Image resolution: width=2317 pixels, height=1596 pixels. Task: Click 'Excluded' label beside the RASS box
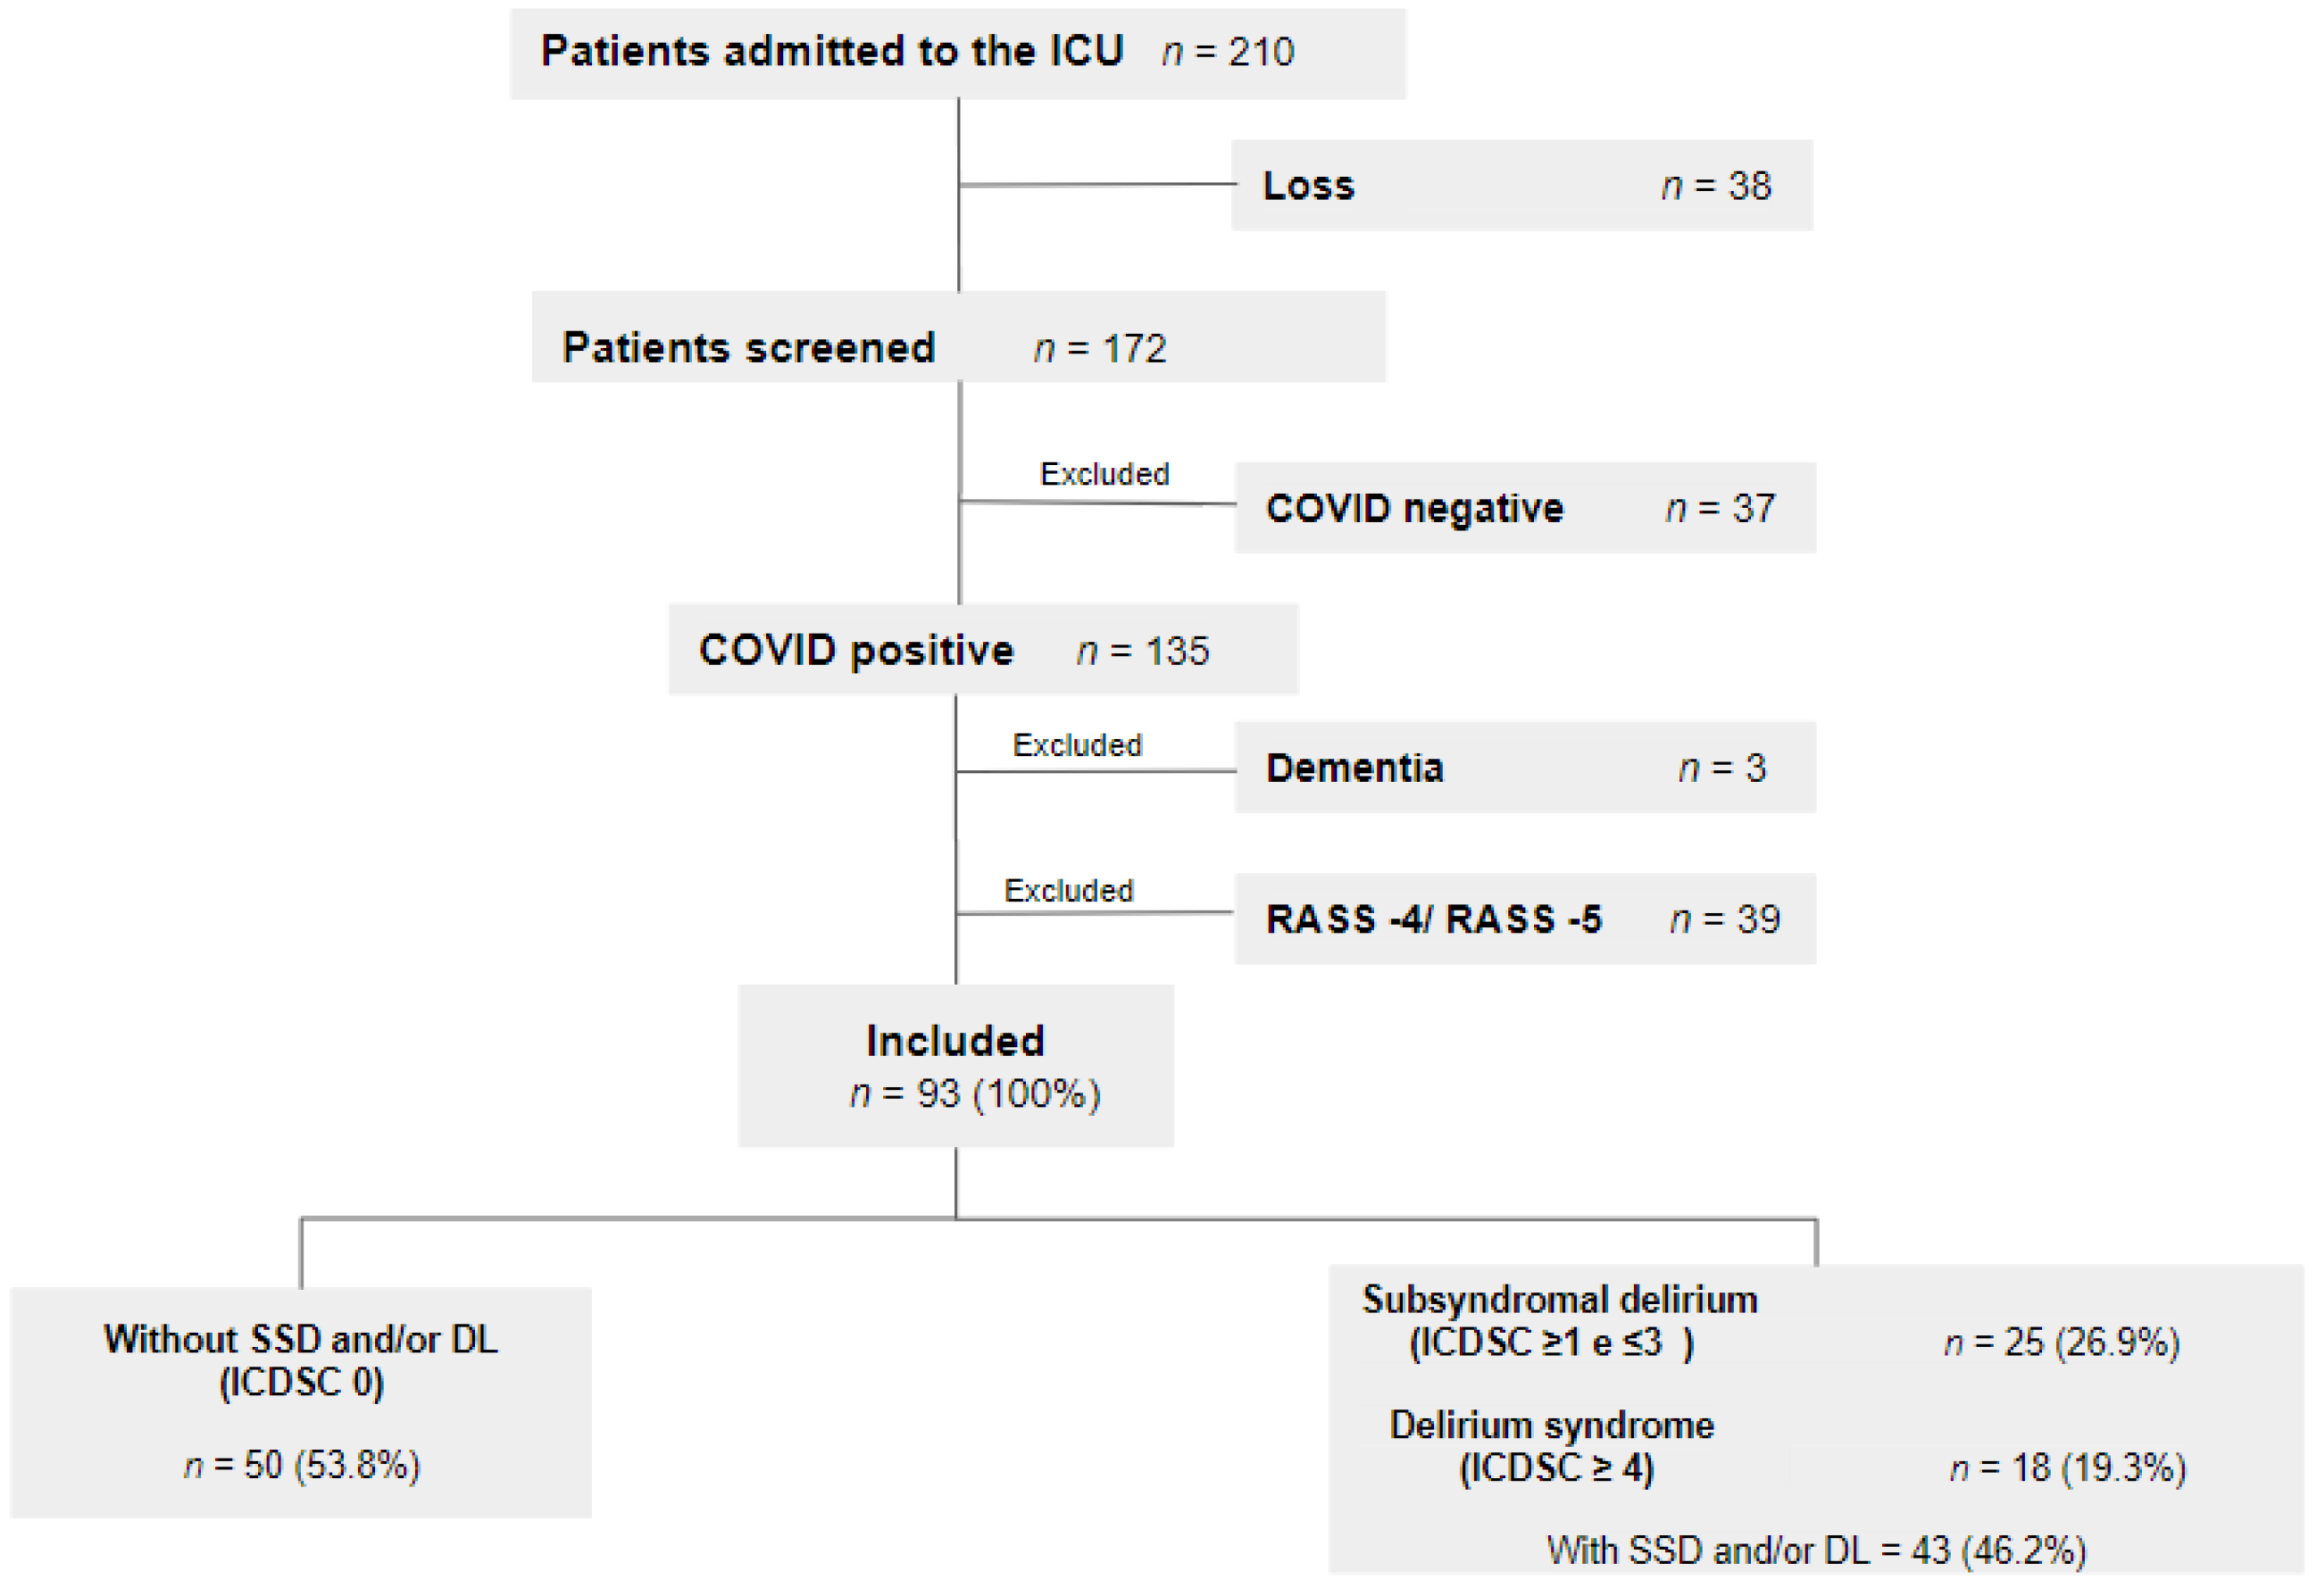pos(1068,890)
